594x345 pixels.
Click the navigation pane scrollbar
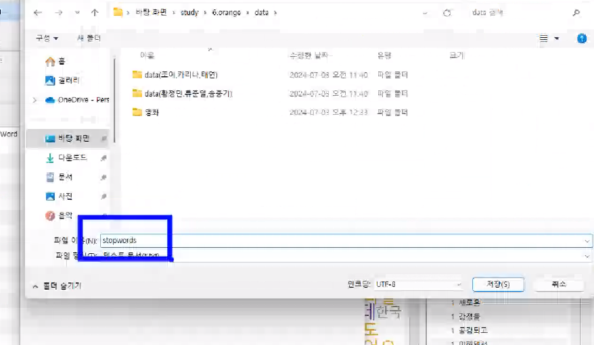point(114,100)
